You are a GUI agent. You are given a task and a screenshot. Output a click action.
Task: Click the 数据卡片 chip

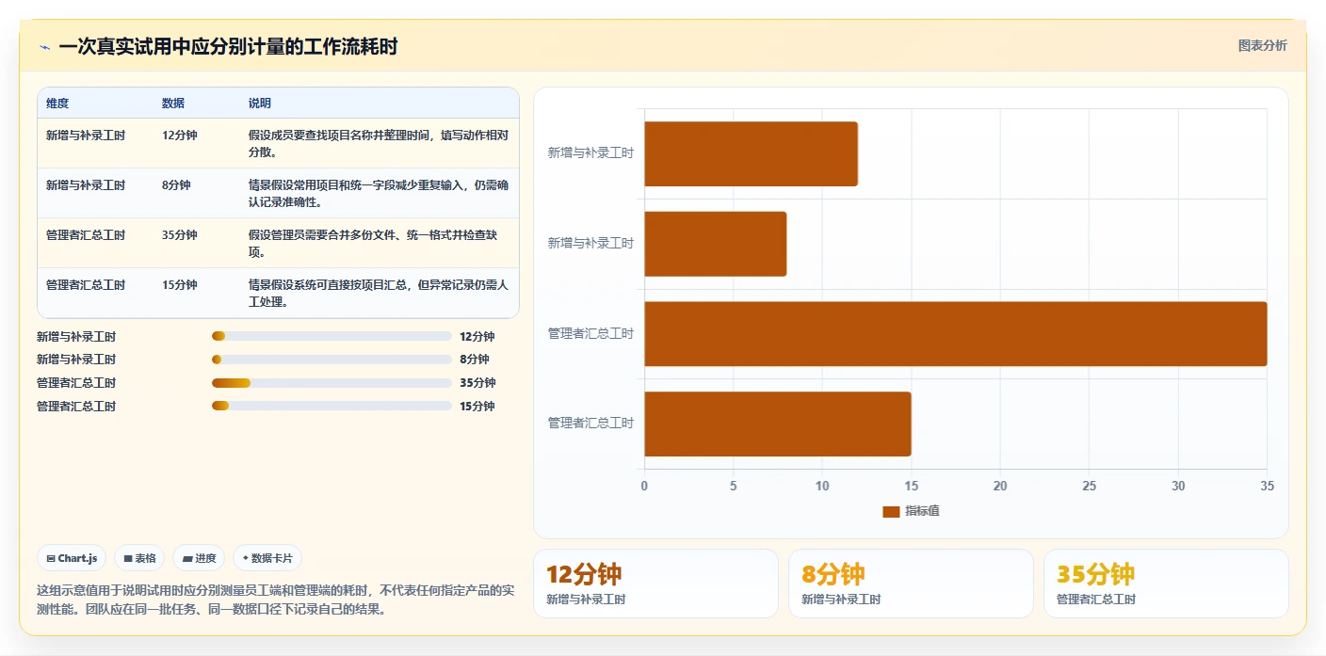click(267, 558)
